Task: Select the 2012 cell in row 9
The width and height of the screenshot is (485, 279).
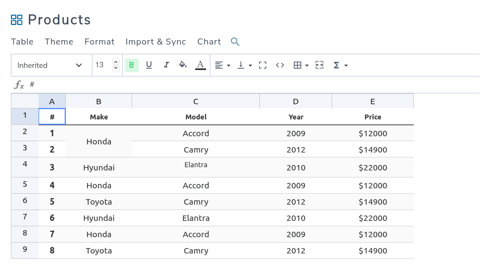Action: [296, 250]
